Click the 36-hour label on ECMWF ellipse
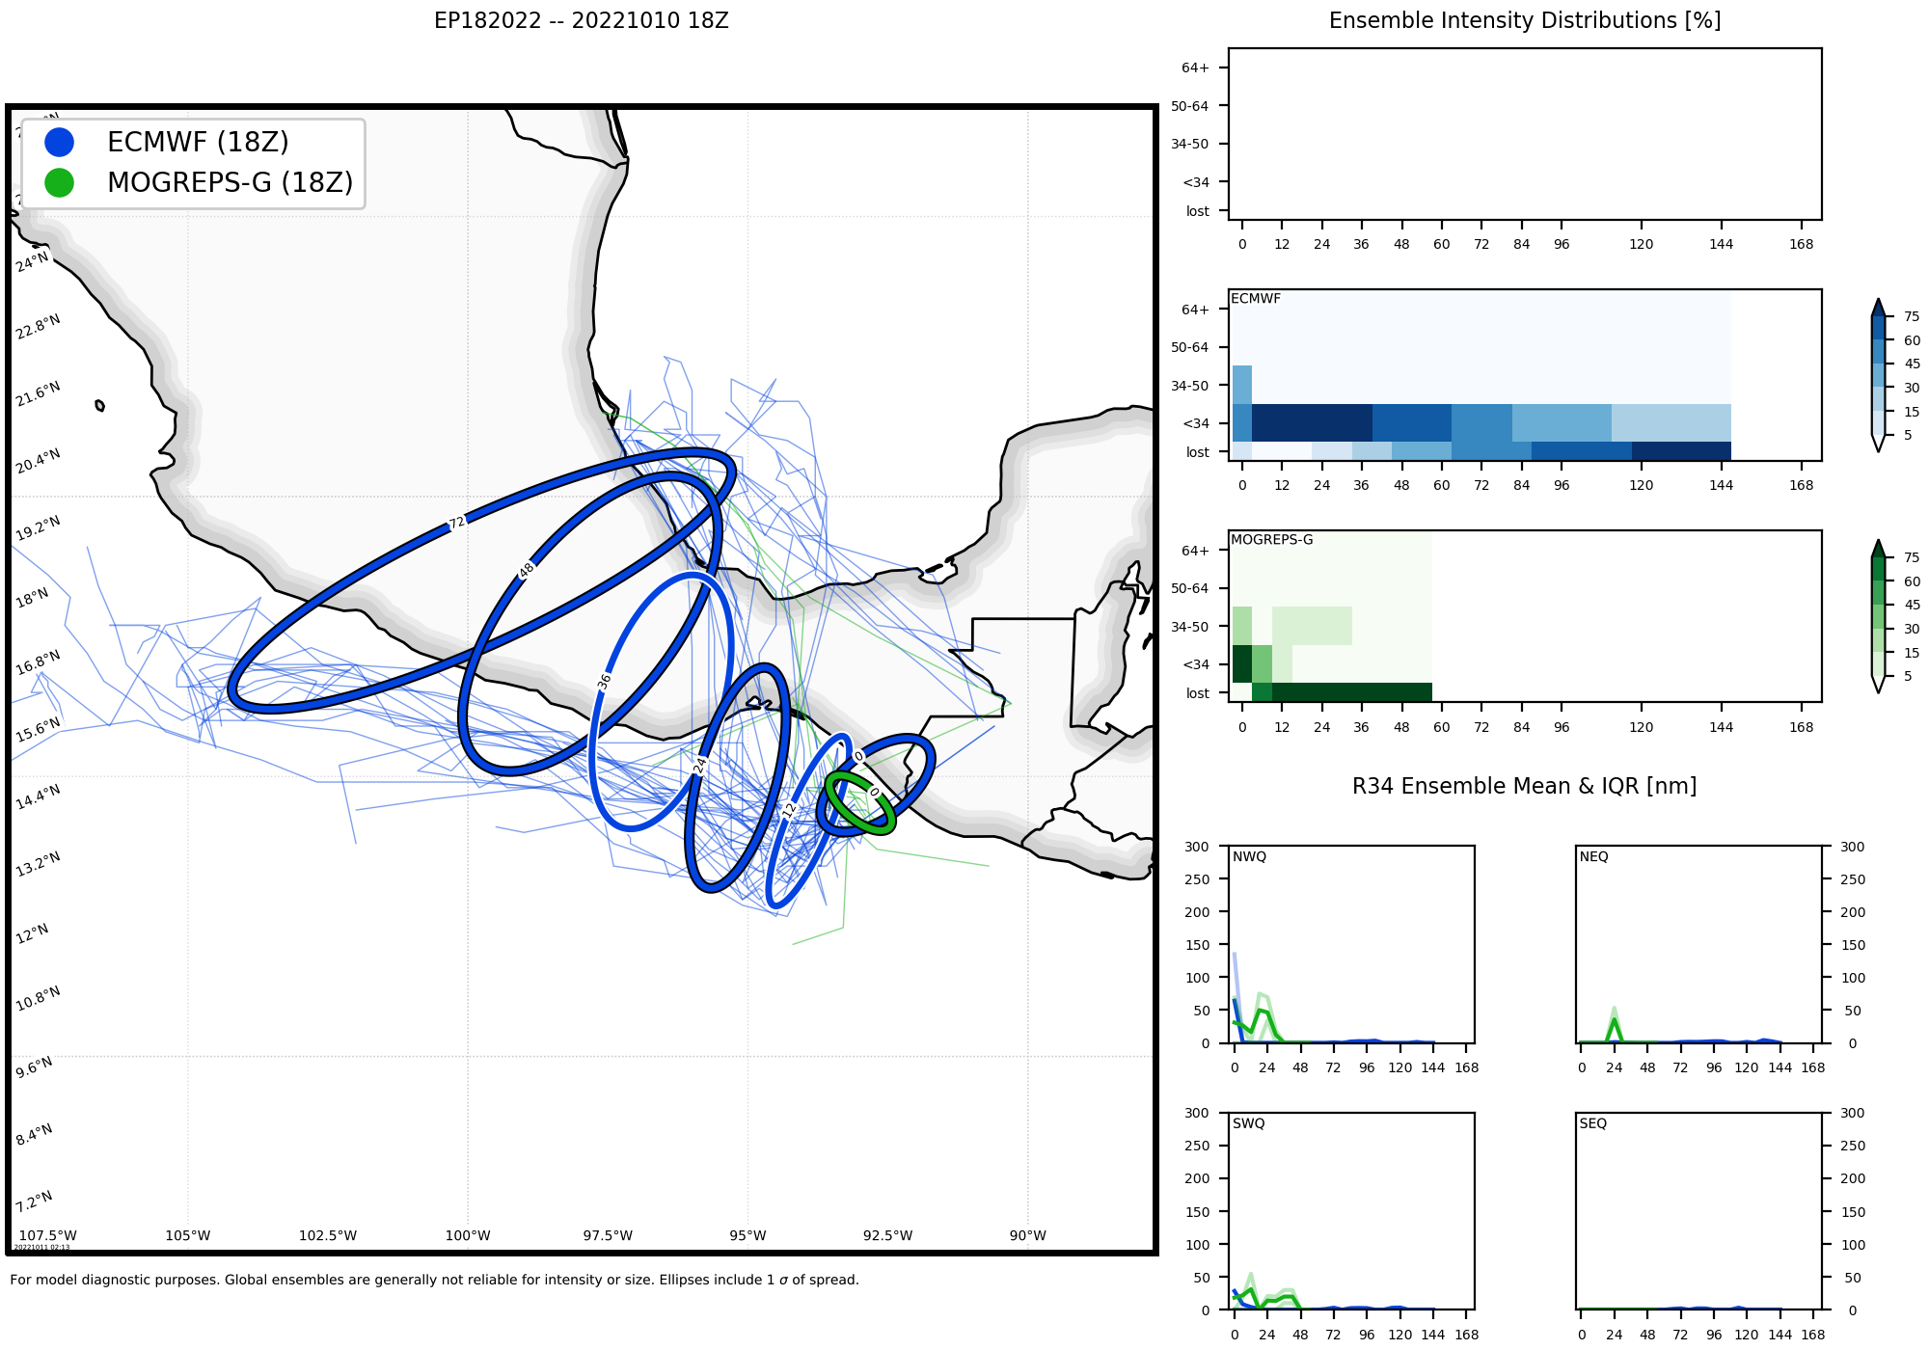 [x=604, y=681]
